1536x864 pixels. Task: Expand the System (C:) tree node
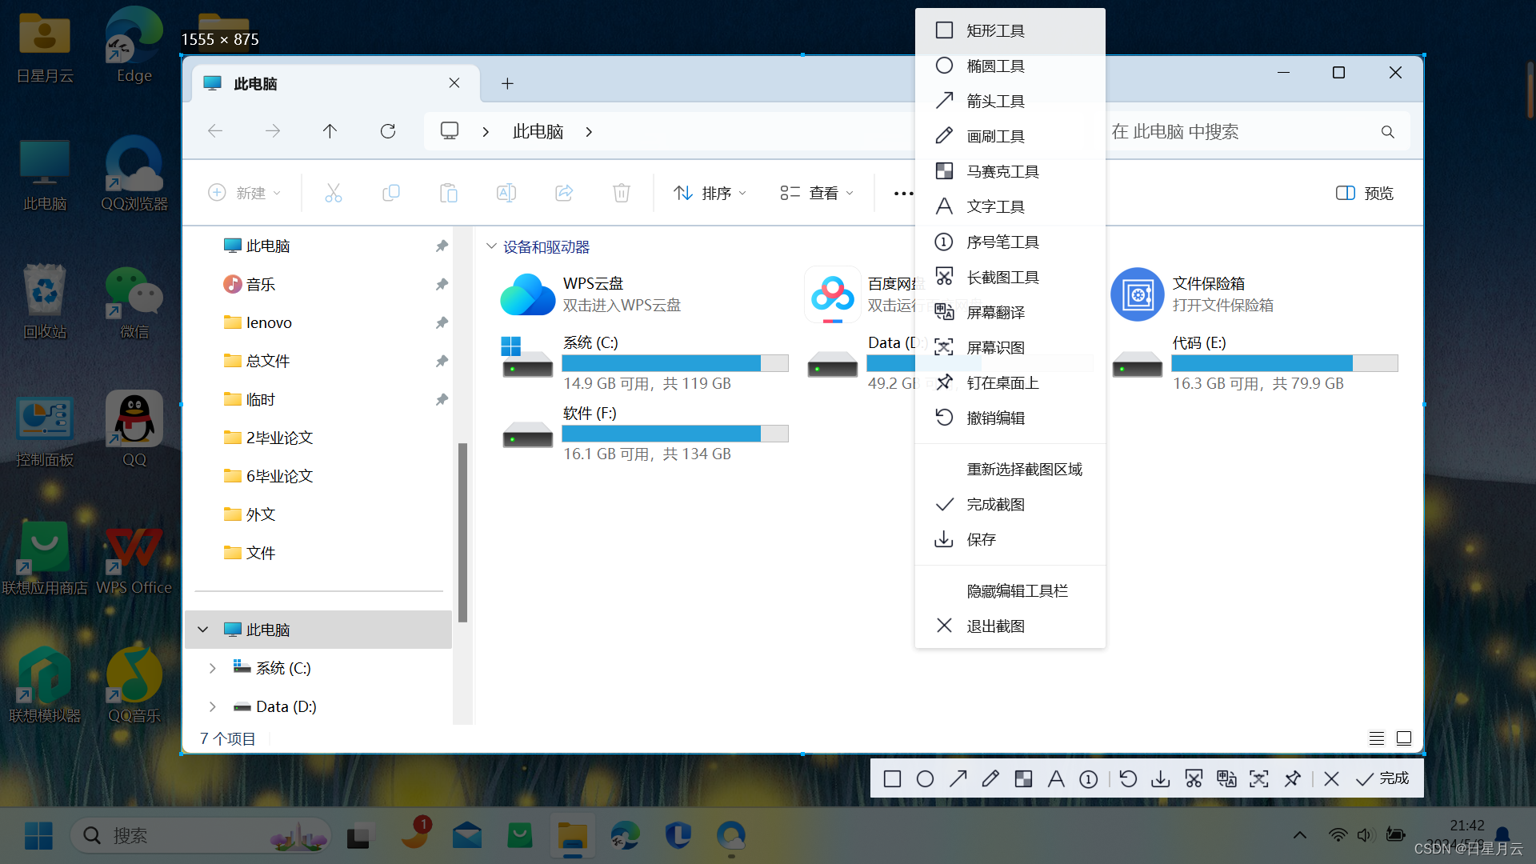(x=212, y=668)
